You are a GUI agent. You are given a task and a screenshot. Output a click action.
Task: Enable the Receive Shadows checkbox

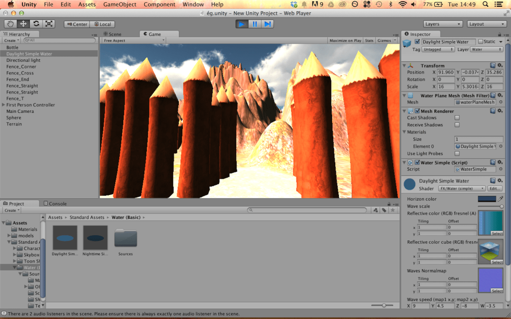(x=457, y=125)
